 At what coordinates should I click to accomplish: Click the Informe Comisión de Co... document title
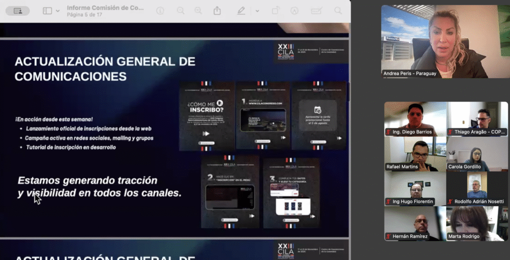point(105,7)
